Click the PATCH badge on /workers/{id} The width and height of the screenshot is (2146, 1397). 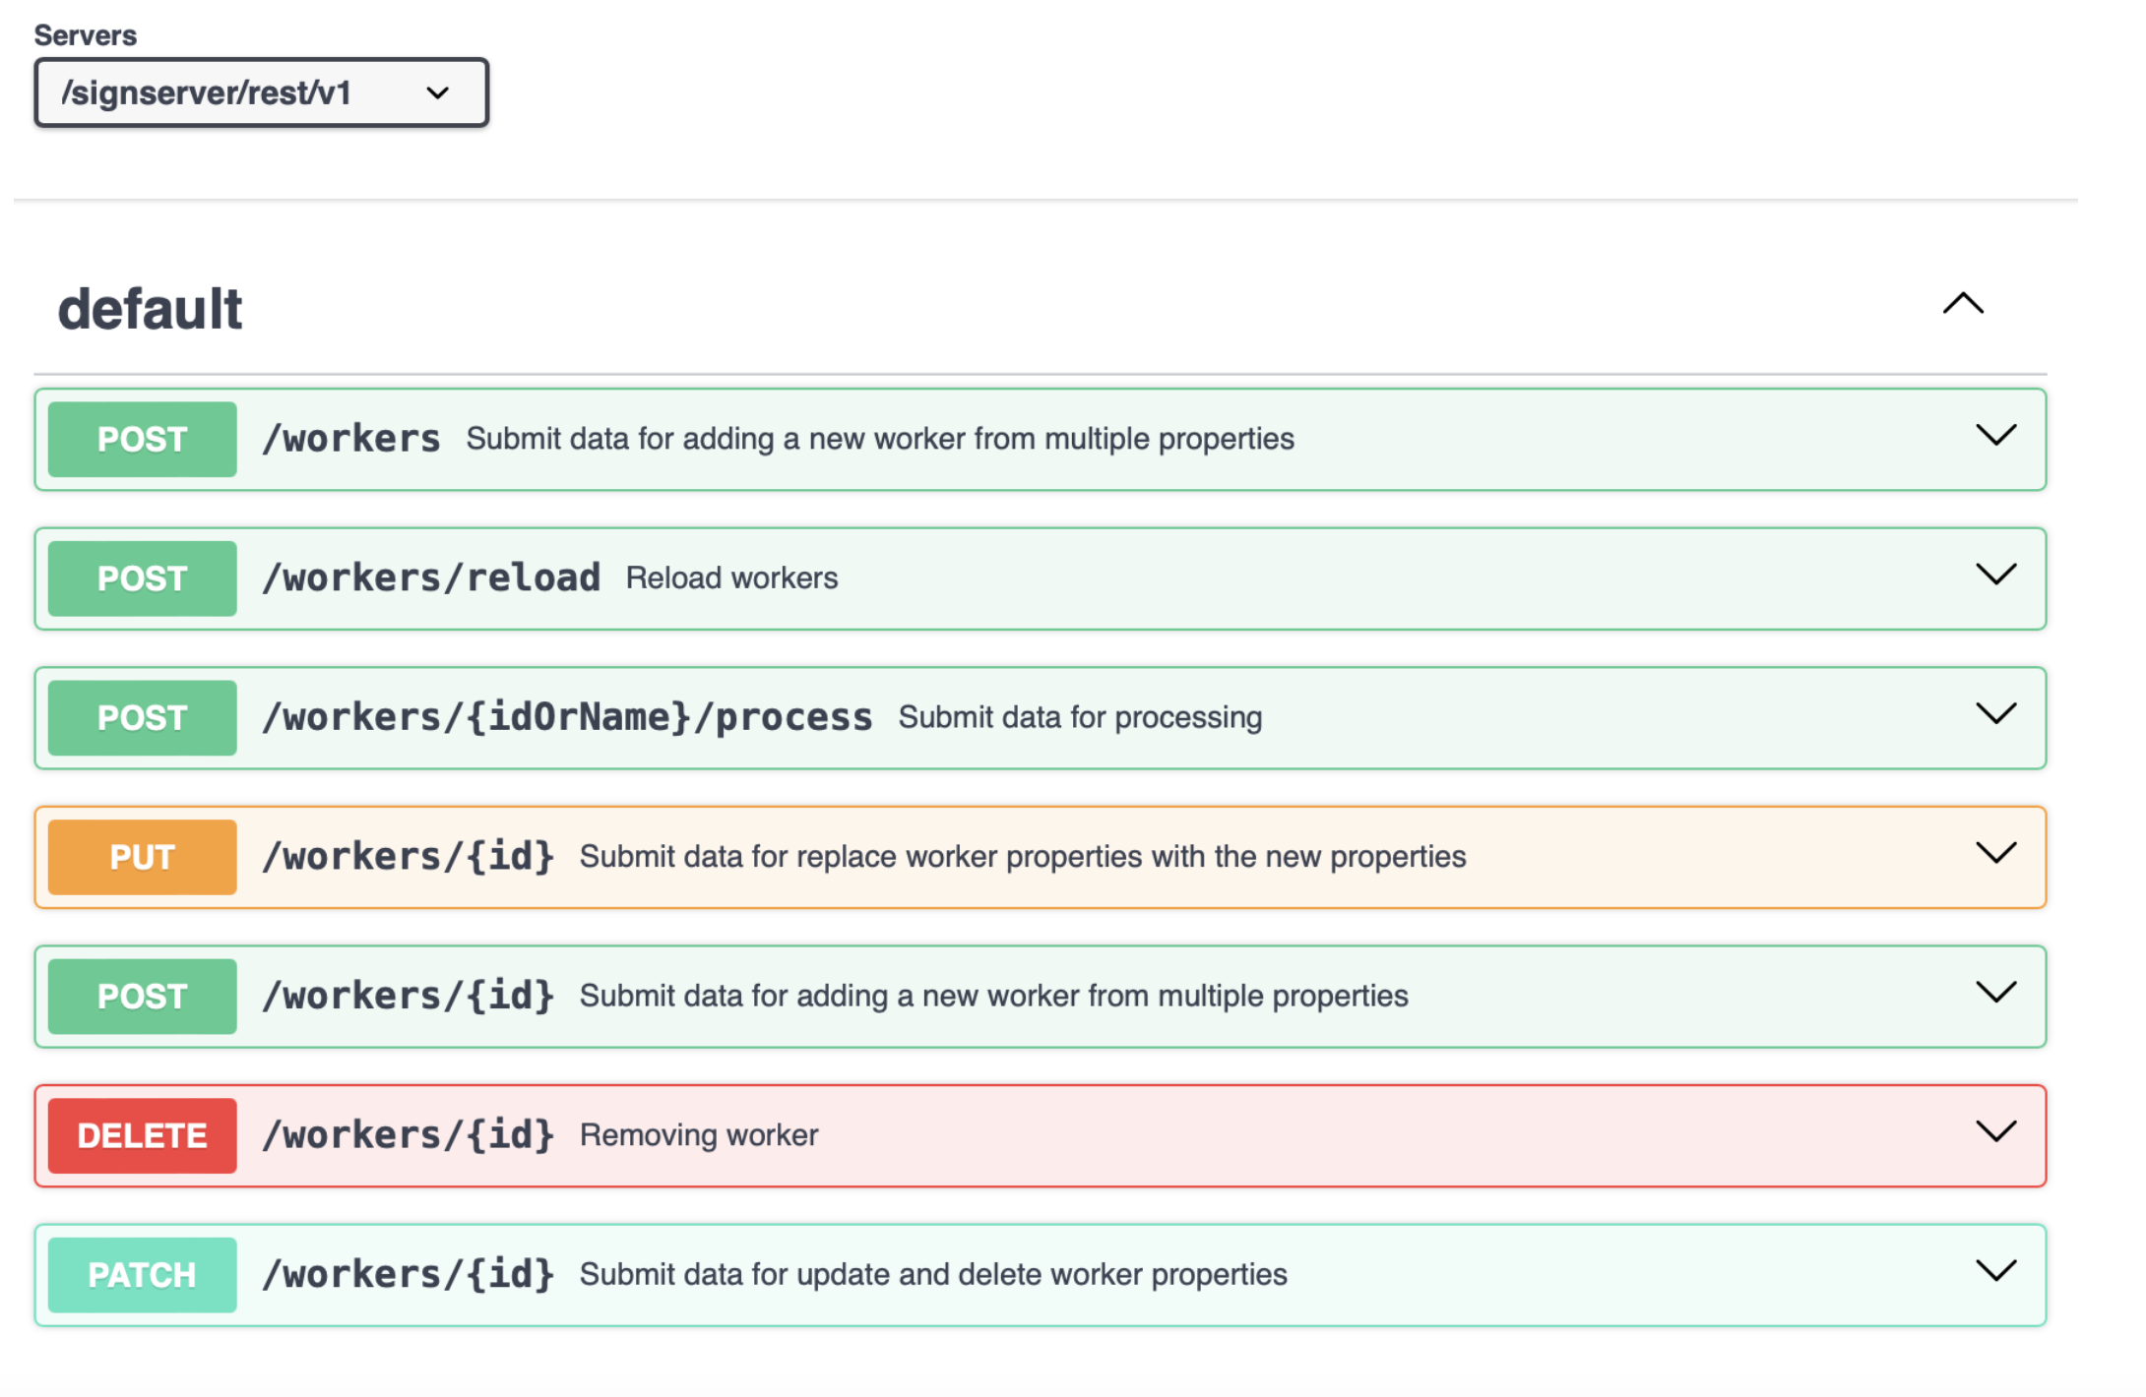click(x=140, y=1274)
